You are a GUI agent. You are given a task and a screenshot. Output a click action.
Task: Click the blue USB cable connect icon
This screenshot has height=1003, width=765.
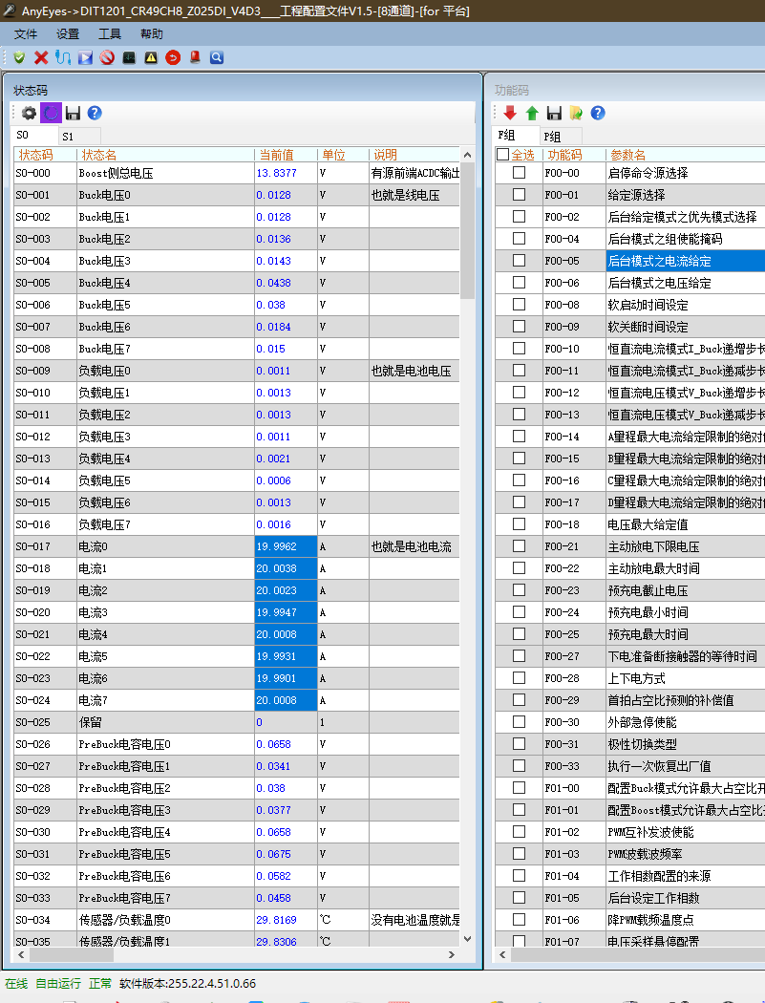point(63,57)
